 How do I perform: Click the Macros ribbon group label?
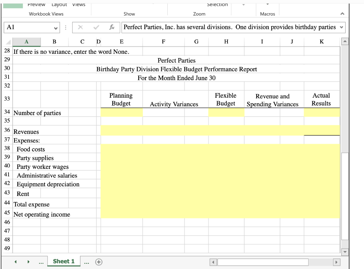pos(267,14)
